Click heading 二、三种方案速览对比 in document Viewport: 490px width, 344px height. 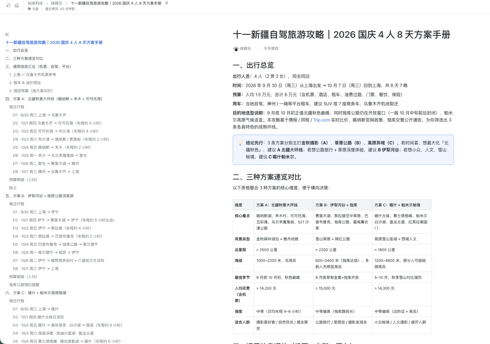coord(267,177)
